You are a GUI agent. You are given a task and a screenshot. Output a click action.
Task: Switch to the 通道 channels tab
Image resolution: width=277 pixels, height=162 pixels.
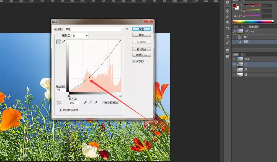235,54
